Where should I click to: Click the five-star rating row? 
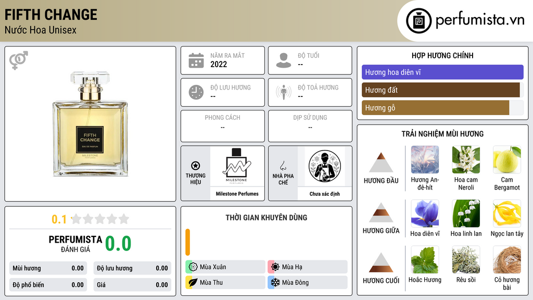click(x=100, y=219)
